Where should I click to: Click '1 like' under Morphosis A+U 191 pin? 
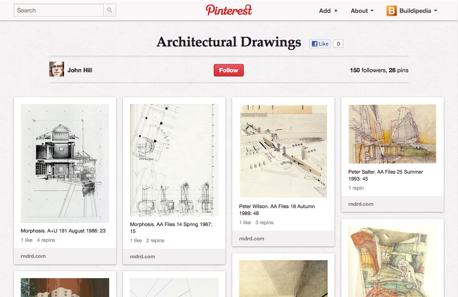[x=27, y=240]
